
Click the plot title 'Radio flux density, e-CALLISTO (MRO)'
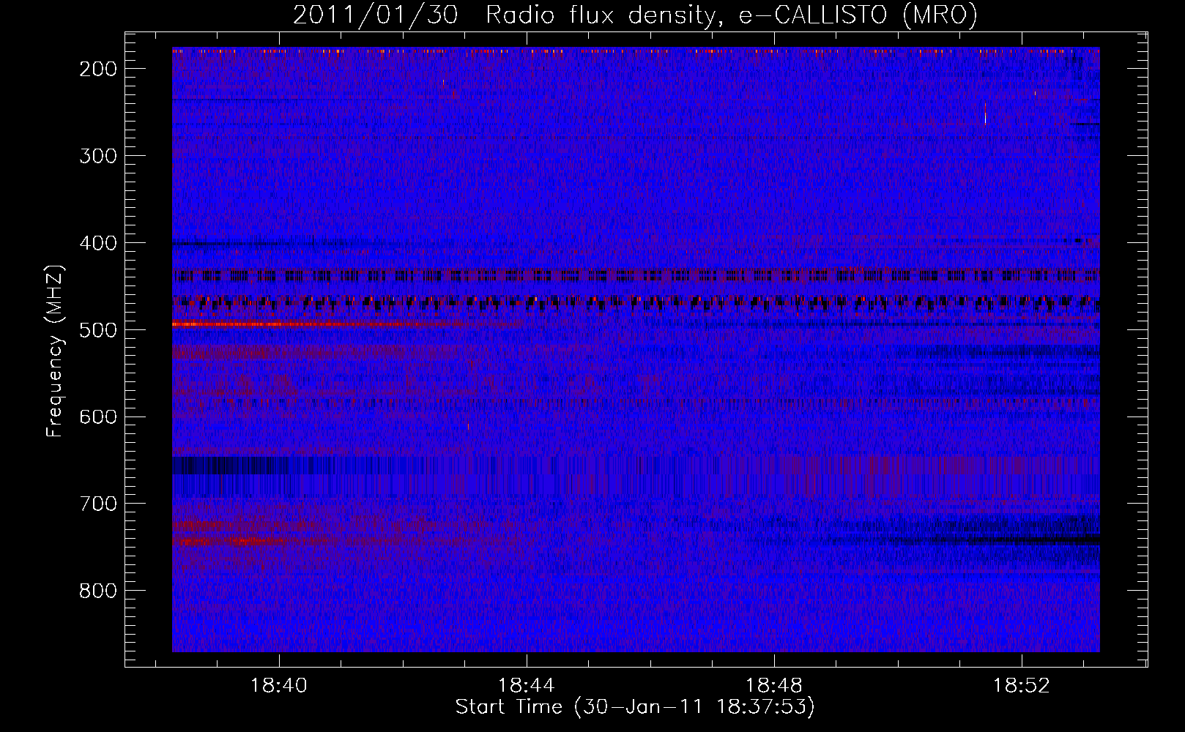[x=731, y=15]
